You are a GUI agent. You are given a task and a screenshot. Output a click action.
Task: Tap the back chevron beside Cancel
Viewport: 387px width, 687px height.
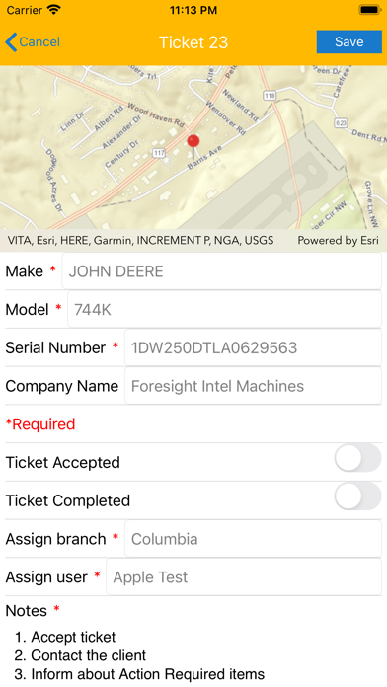pyautogui.click(x=11, y=42)
